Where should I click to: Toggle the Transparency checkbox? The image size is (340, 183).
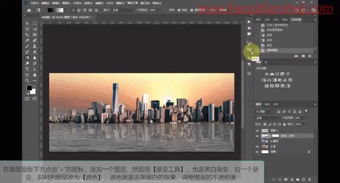click(x=191, y=10)
